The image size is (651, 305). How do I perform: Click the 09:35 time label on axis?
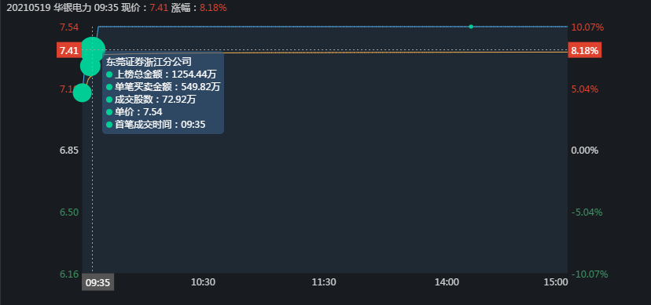[97, 282]
